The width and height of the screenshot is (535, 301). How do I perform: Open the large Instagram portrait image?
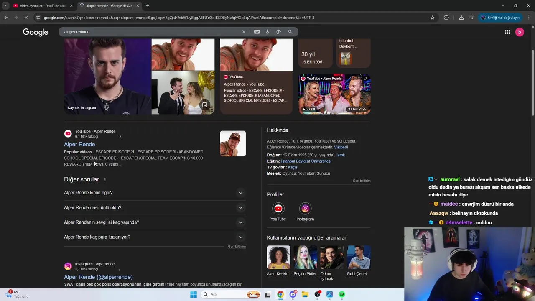(107, 77)
